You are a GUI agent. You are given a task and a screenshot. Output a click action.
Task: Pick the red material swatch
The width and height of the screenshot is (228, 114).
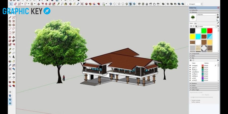(210, 31)
